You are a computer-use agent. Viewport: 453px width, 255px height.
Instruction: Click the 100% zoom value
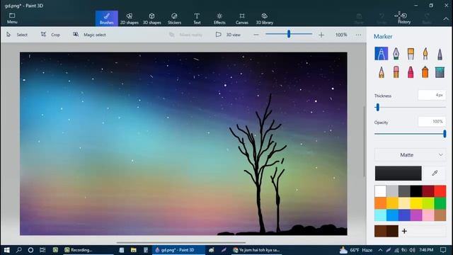(341, 35)
